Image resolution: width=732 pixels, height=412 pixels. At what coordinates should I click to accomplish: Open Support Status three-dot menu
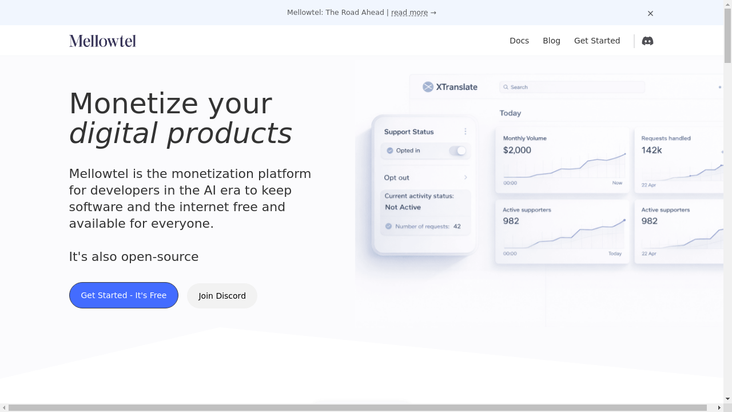466,132
